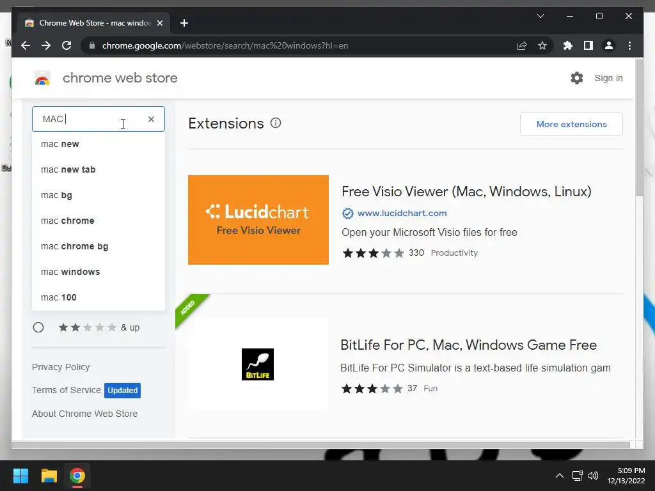Open network status in system tray
This screenshot has height=491, width=655.
click(x=578, y=476)
